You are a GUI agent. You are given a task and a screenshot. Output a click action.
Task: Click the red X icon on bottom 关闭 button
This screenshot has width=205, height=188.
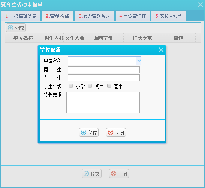point(114,173)
